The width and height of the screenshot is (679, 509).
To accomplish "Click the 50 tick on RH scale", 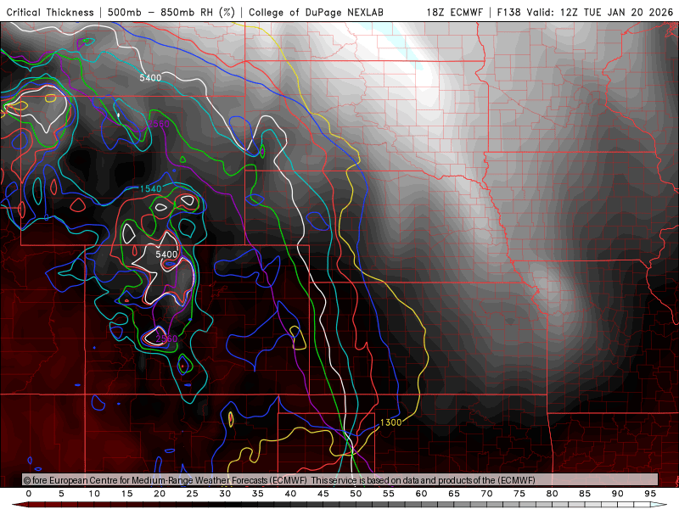I will click(x=356, y=494).
